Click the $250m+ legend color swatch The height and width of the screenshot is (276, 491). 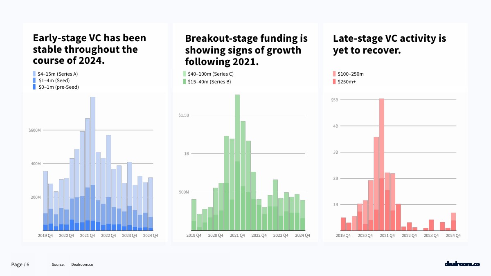point(334,82)
